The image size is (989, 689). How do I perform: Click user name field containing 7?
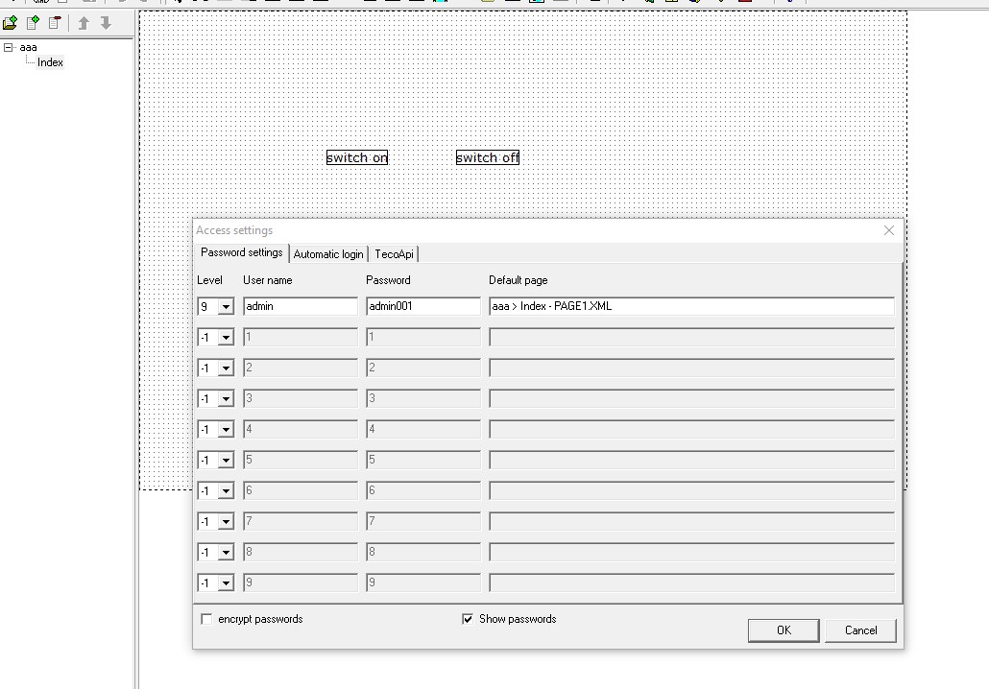(x=301, y=521)
